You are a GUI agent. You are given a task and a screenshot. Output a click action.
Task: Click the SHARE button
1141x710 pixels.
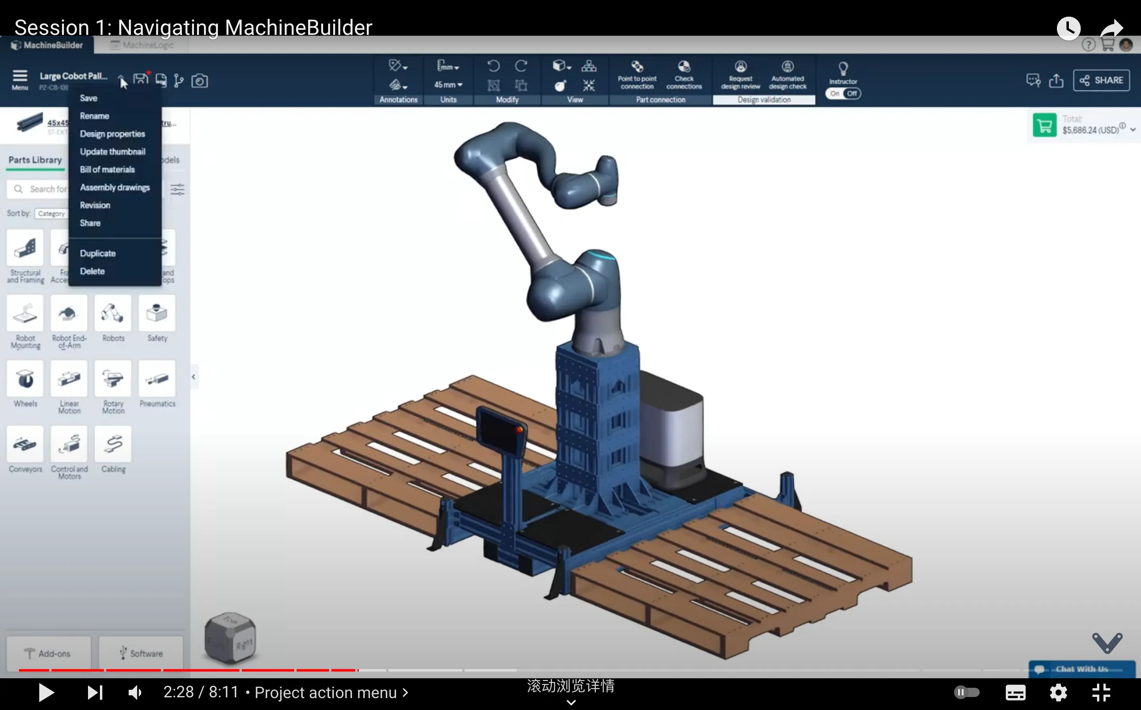(x=1101, y=80)
